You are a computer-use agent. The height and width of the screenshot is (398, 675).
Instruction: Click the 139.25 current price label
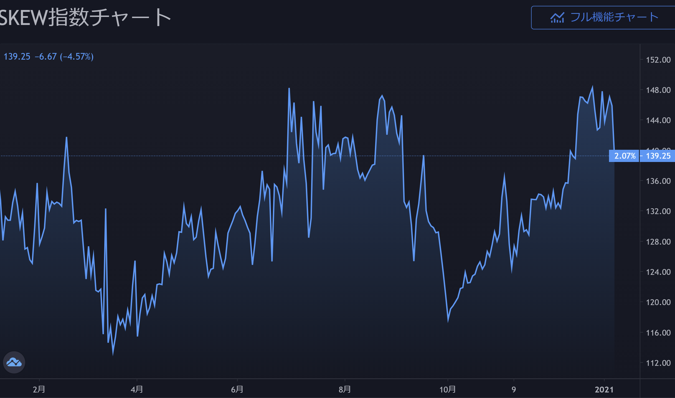click(x=658, y=156)
